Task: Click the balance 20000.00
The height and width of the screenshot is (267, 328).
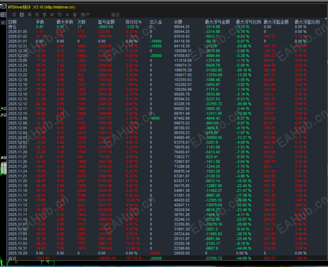Action: click(x=182, y=253)
